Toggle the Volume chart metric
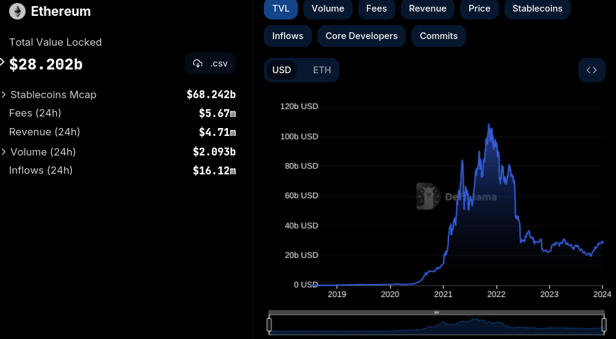The image size is (616, 339). click(328, 9)
